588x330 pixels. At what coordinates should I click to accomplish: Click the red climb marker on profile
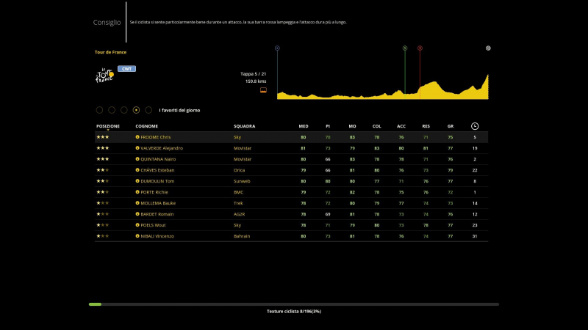click(x=420, y=48)
